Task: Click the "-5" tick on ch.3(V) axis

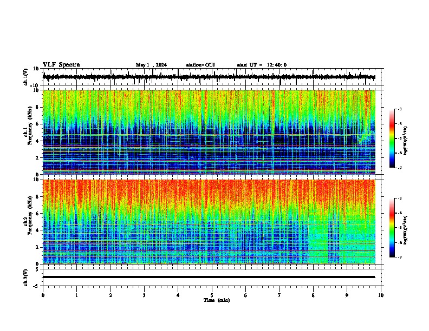Action: [x=36, y=286]
